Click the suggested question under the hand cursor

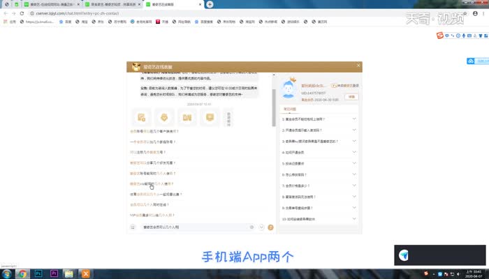(152, 183)
